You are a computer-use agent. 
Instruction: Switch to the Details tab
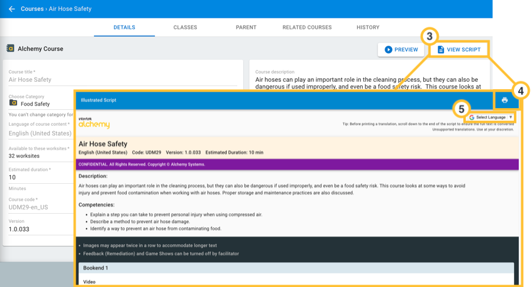(x=124, y=27)
